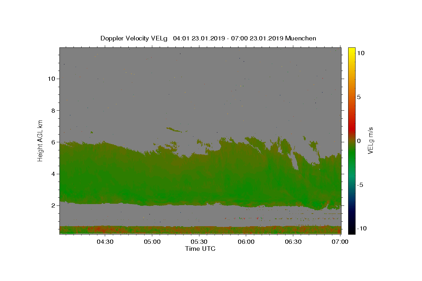Click the colorbar label '-10'
Viewport: 422px width, 281px height.
click(x=362, y=228)
